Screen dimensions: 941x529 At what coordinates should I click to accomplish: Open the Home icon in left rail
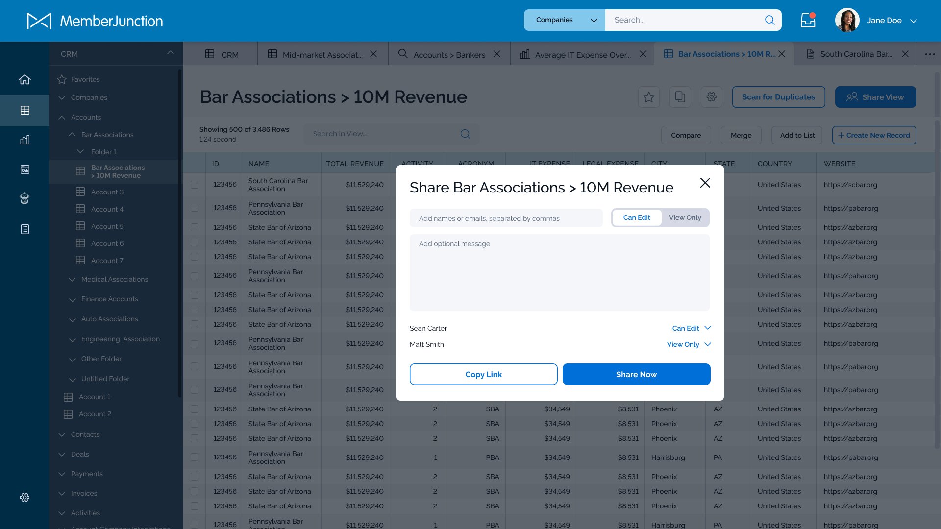point(25,79)
